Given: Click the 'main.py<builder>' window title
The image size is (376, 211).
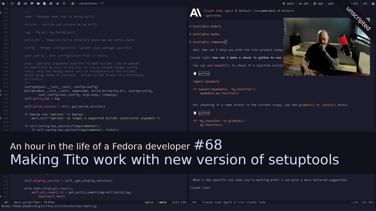Looking at the screenshot, I should (x=88, y=4).
